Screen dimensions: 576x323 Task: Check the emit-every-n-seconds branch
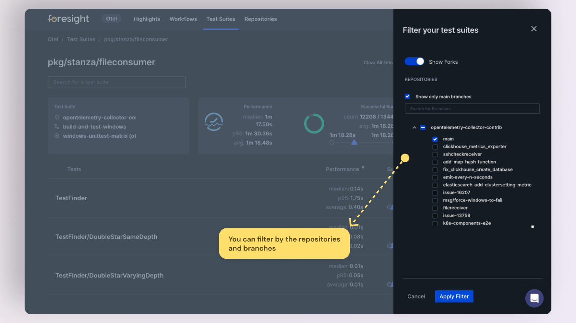tap(435, 177)
